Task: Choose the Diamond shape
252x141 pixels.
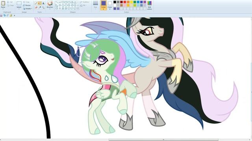Action: coord(60,5)
